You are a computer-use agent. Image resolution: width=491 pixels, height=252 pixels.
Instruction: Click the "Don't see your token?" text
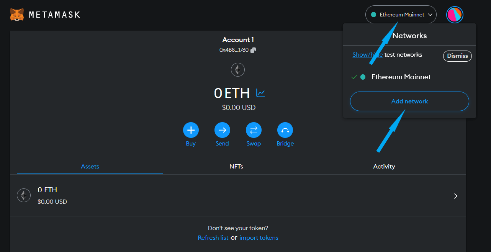[238, 228]
